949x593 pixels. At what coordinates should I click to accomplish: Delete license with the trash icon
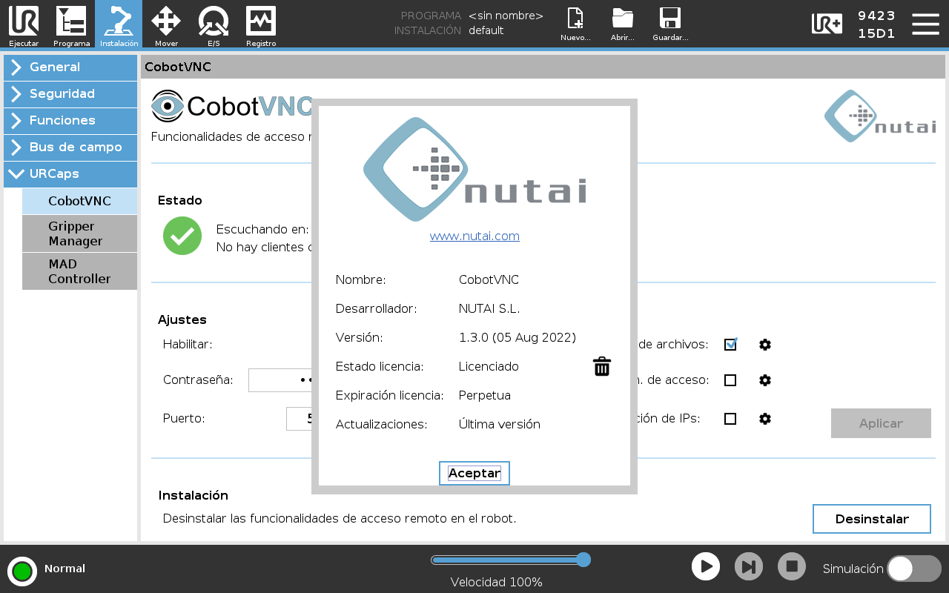(602, 366)
